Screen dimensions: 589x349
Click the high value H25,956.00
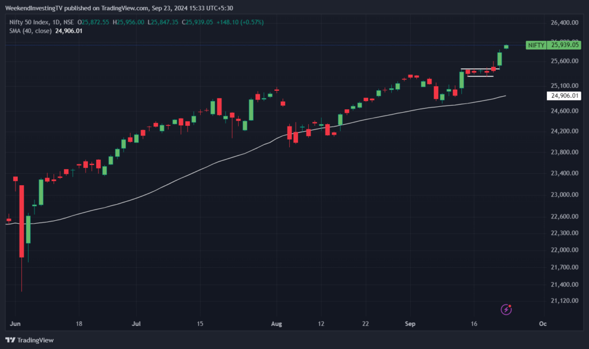point(128,22)
